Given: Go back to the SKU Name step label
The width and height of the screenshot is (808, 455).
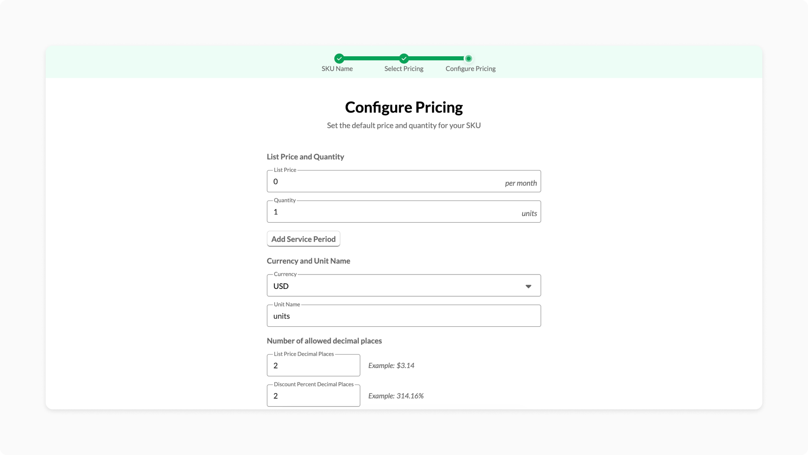Looking at the screenshot, I should 337,69.
